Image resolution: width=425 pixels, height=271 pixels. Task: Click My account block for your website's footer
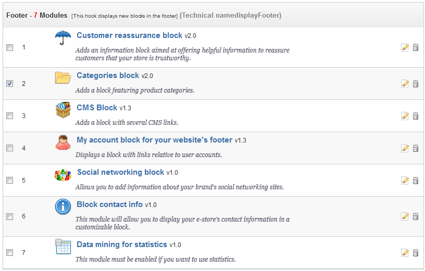click(x=154, y=140)
